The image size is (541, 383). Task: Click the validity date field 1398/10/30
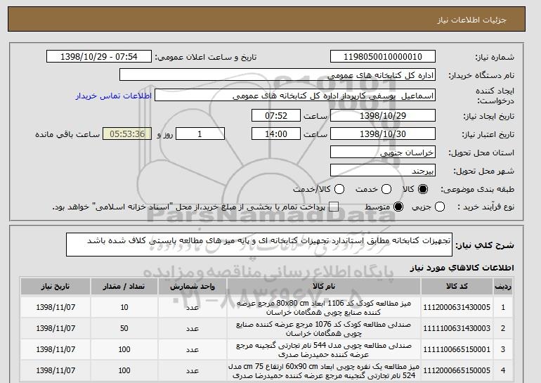tap(383, 134)
